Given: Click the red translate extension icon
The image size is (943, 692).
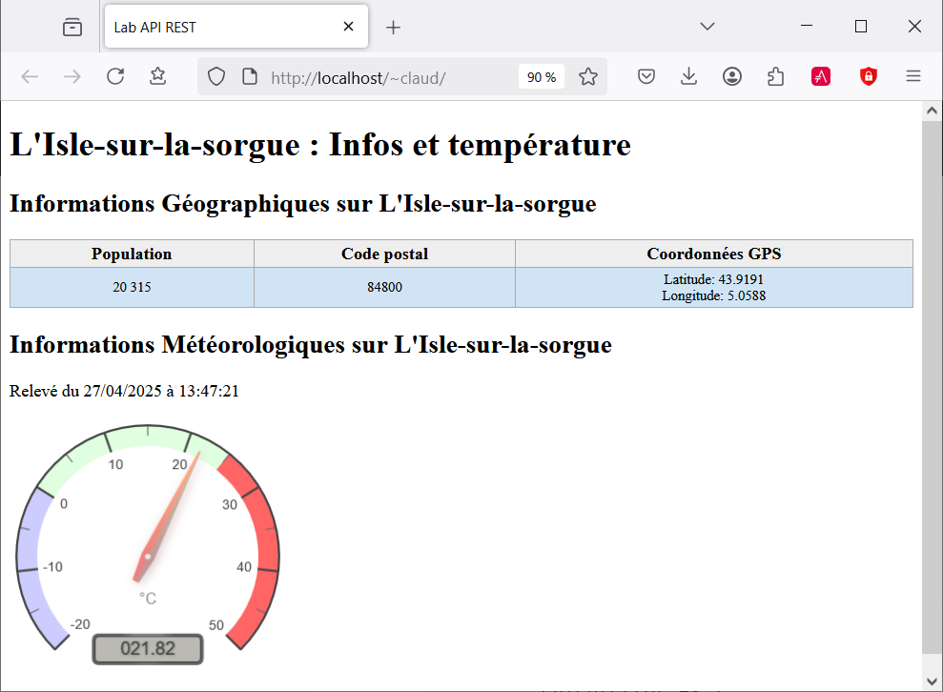Looking at the screenshot, I should coord(821,76).
